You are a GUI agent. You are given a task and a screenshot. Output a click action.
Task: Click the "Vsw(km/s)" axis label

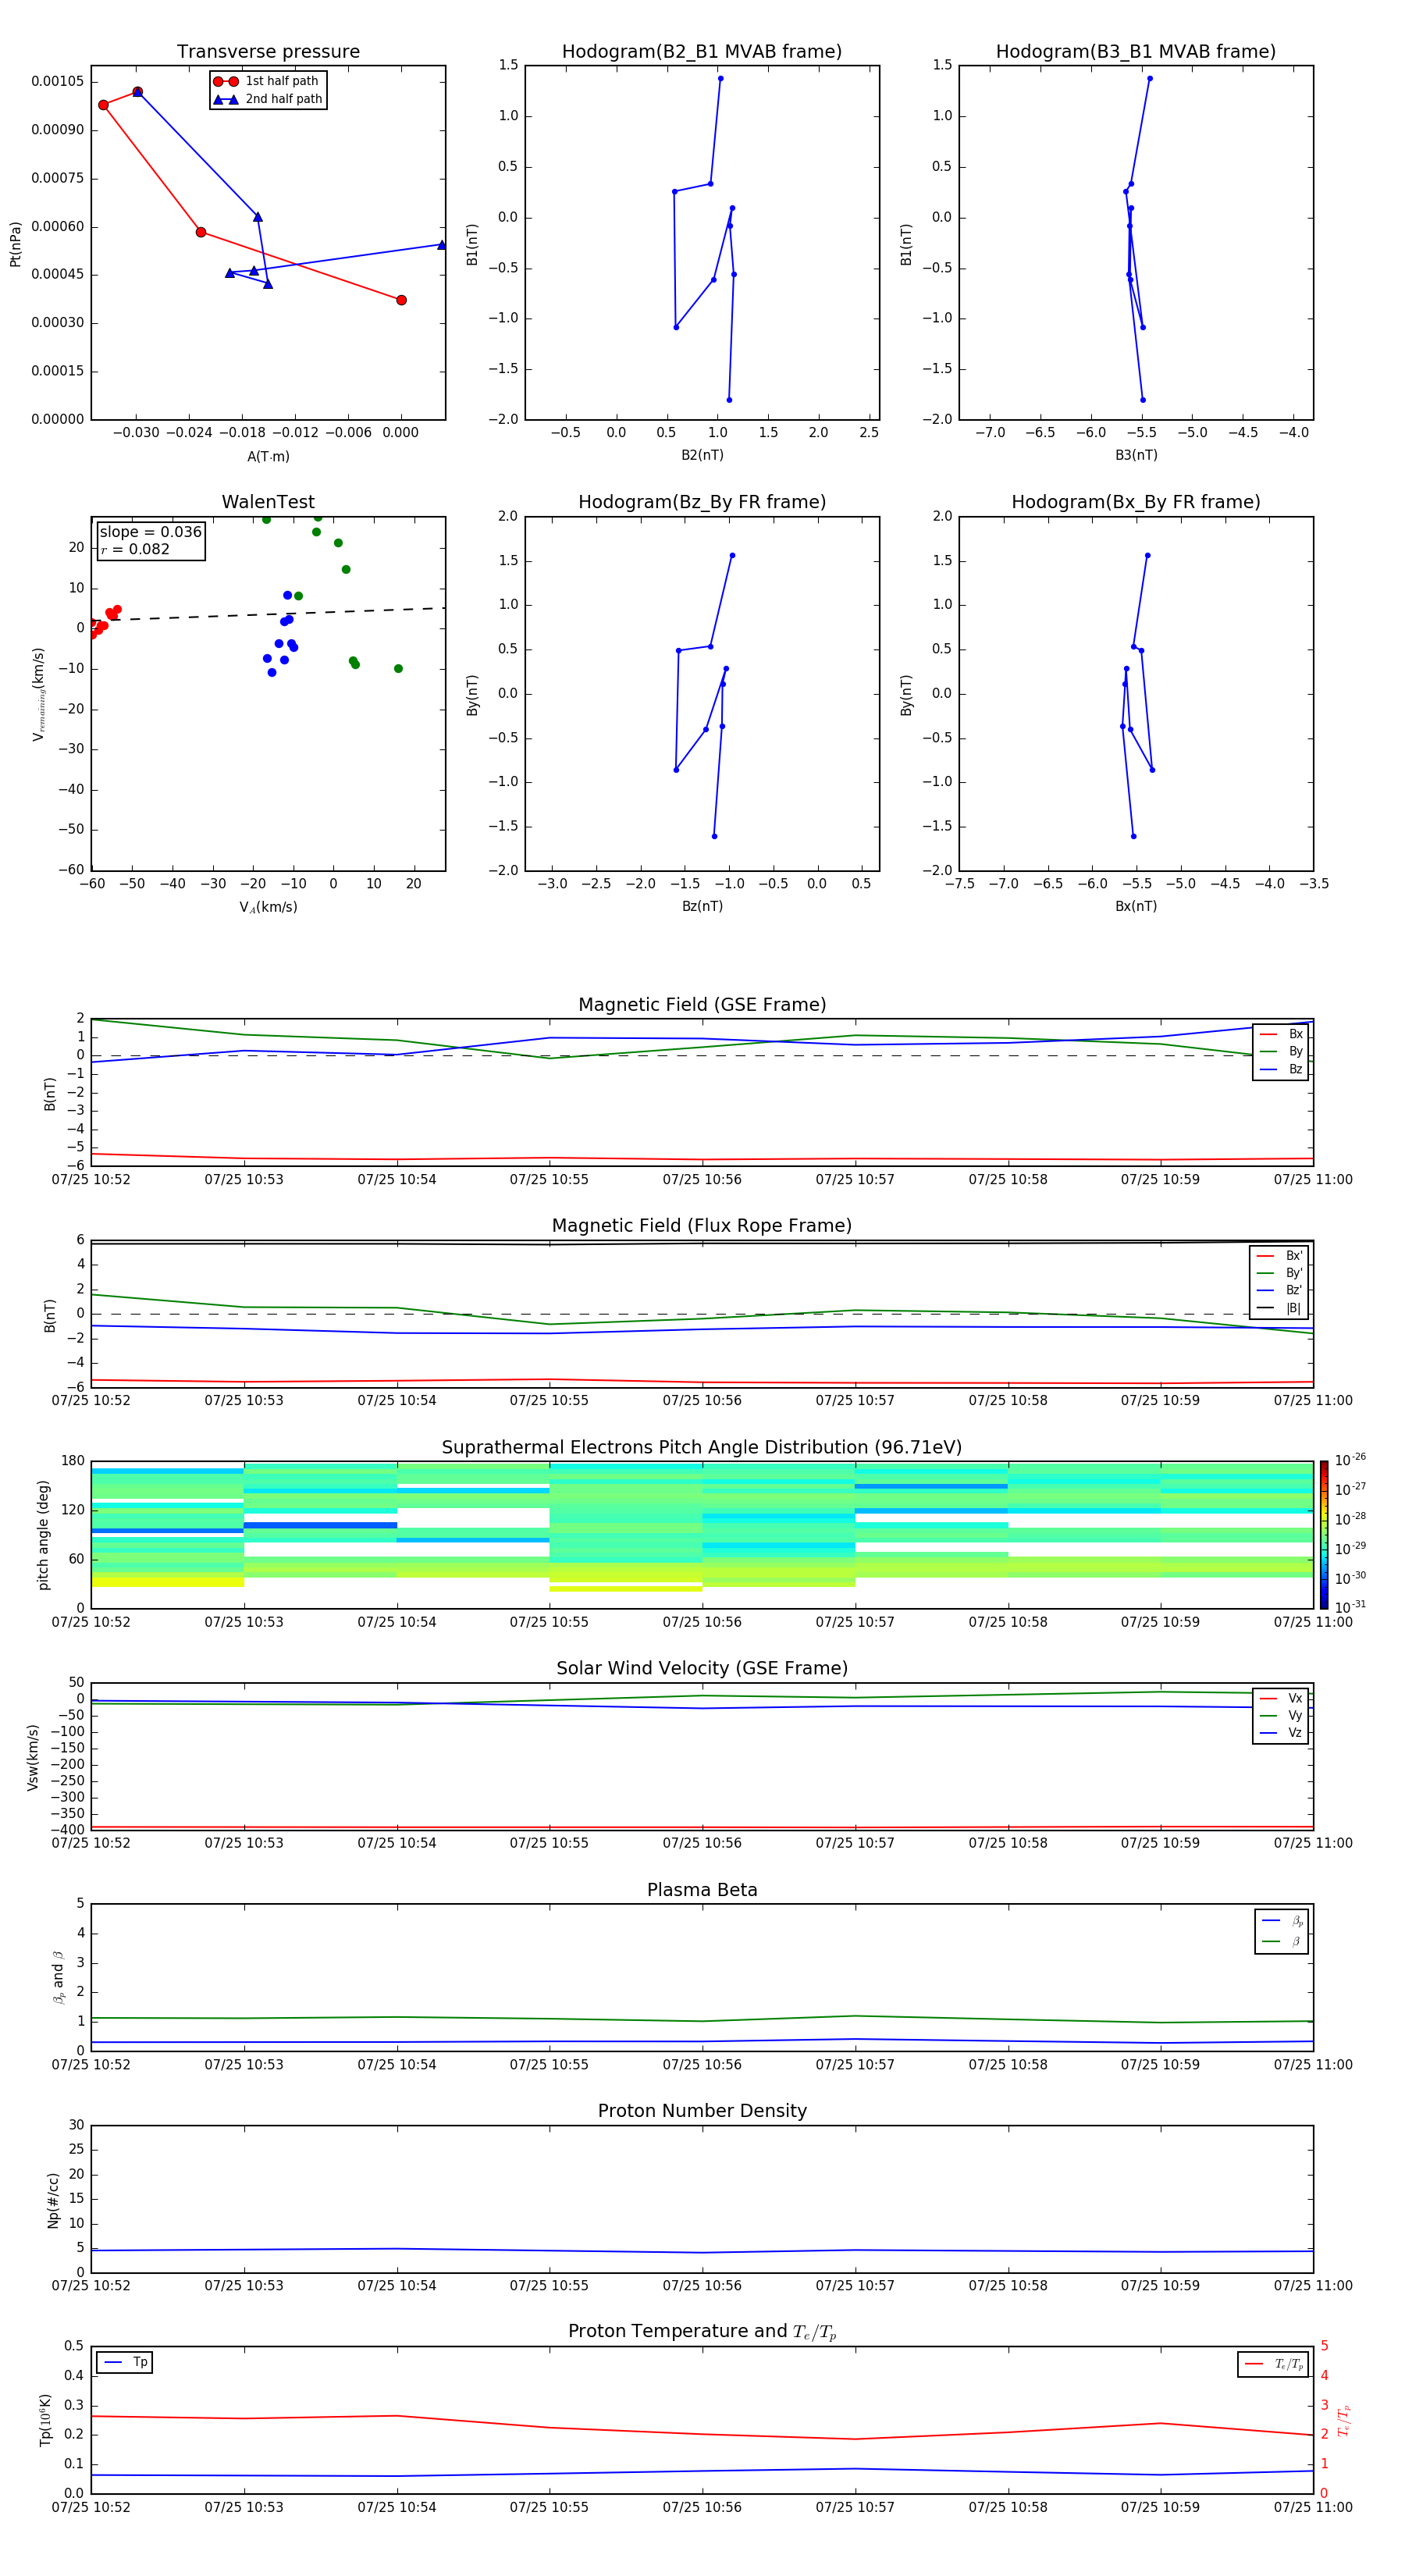tap(33, 1756)
